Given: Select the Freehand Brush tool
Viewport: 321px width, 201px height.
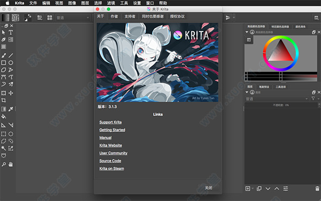Looking at the screenshot, I should [4, 55].
